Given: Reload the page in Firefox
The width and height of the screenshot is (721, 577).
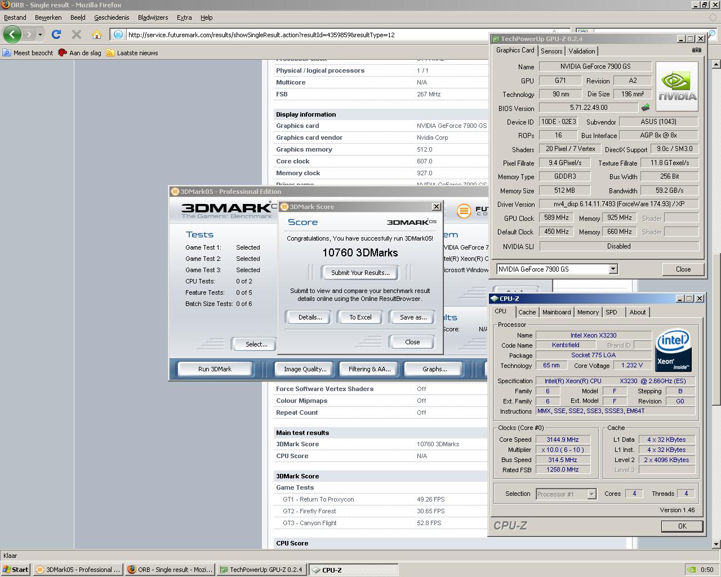Looking at the screenshot, I should (56, 34).
